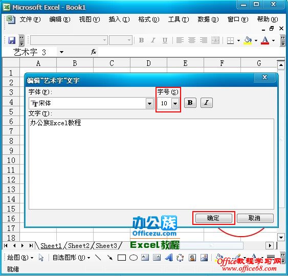Viewport: 288px width, 276px height.
Task: Open the 工具 menu
Action: pyautogui.click(x=179, y=19)
